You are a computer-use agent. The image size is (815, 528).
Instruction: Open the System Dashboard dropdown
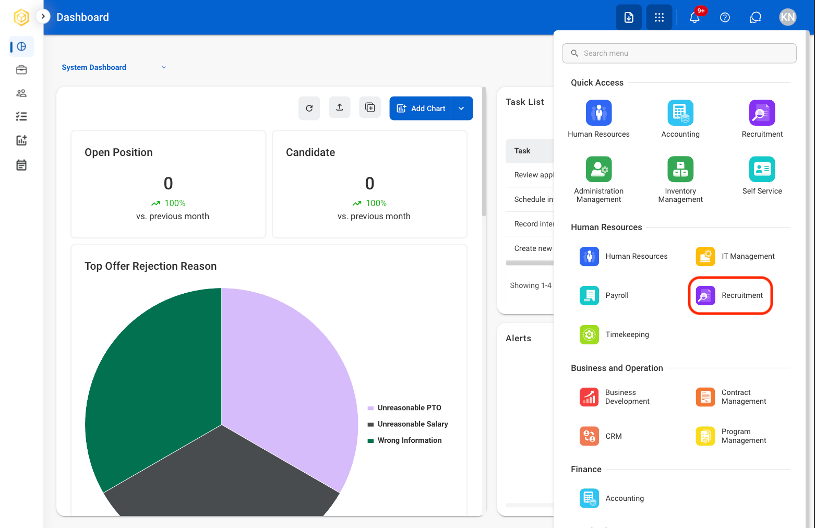coord(114,67)
